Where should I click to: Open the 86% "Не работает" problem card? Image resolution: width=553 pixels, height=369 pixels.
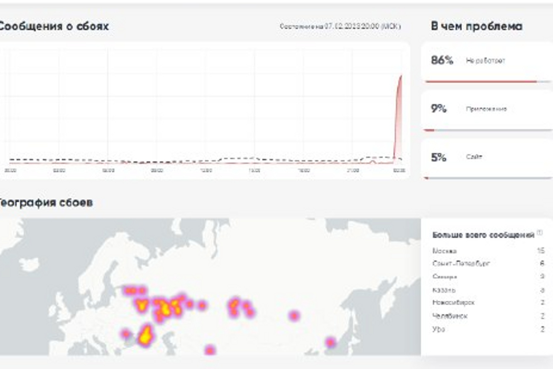[487, 61]
